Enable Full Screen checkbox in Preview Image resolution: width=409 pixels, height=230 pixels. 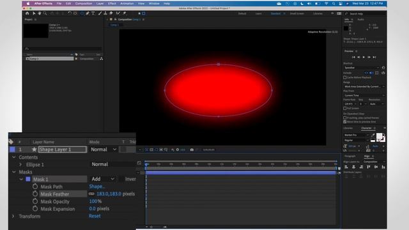pos(345,108)
